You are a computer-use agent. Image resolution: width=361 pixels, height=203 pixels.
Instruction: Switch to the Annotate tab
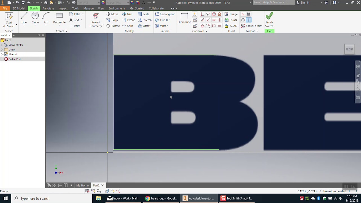[48, 8]
